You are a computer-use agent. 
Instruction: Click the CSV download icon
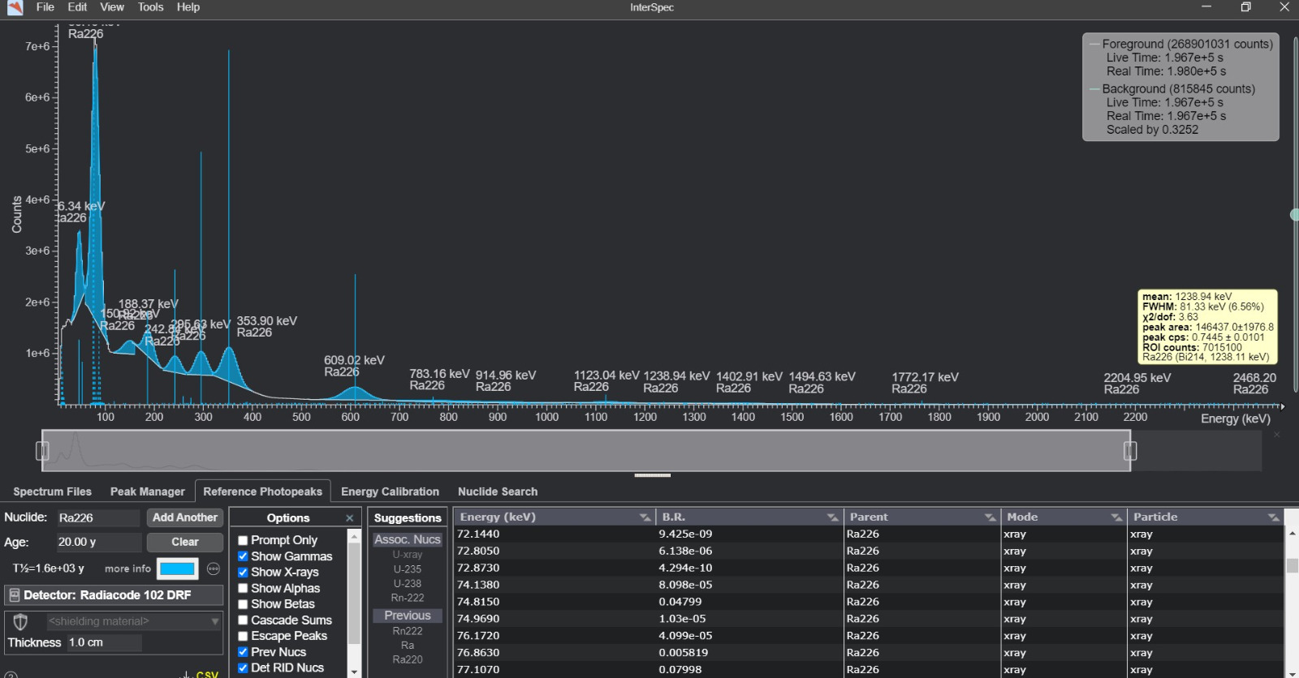point(199,674)
